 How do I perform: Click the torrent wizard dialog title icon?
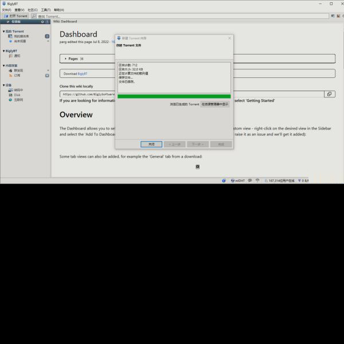[119, 38]
